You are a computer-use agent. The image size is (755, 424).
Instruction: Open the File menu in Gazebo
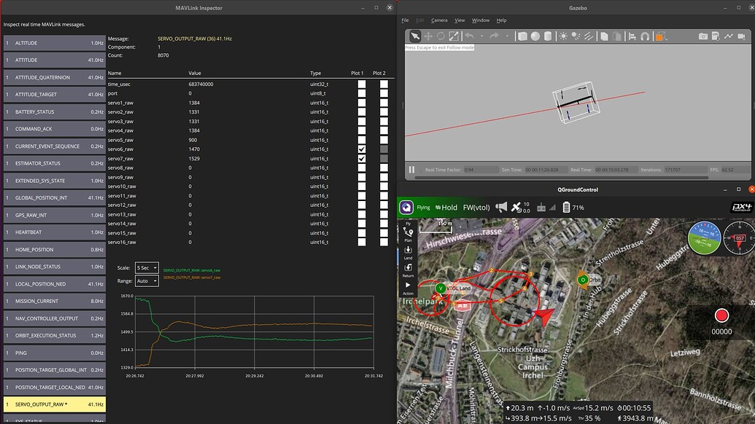pos(405,20)
